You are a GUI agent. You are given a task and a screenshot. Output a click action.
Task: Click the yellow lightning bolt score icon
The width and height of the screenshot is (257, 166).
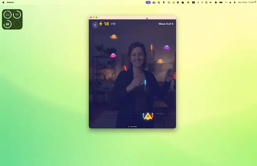click(x=101, y=24)
